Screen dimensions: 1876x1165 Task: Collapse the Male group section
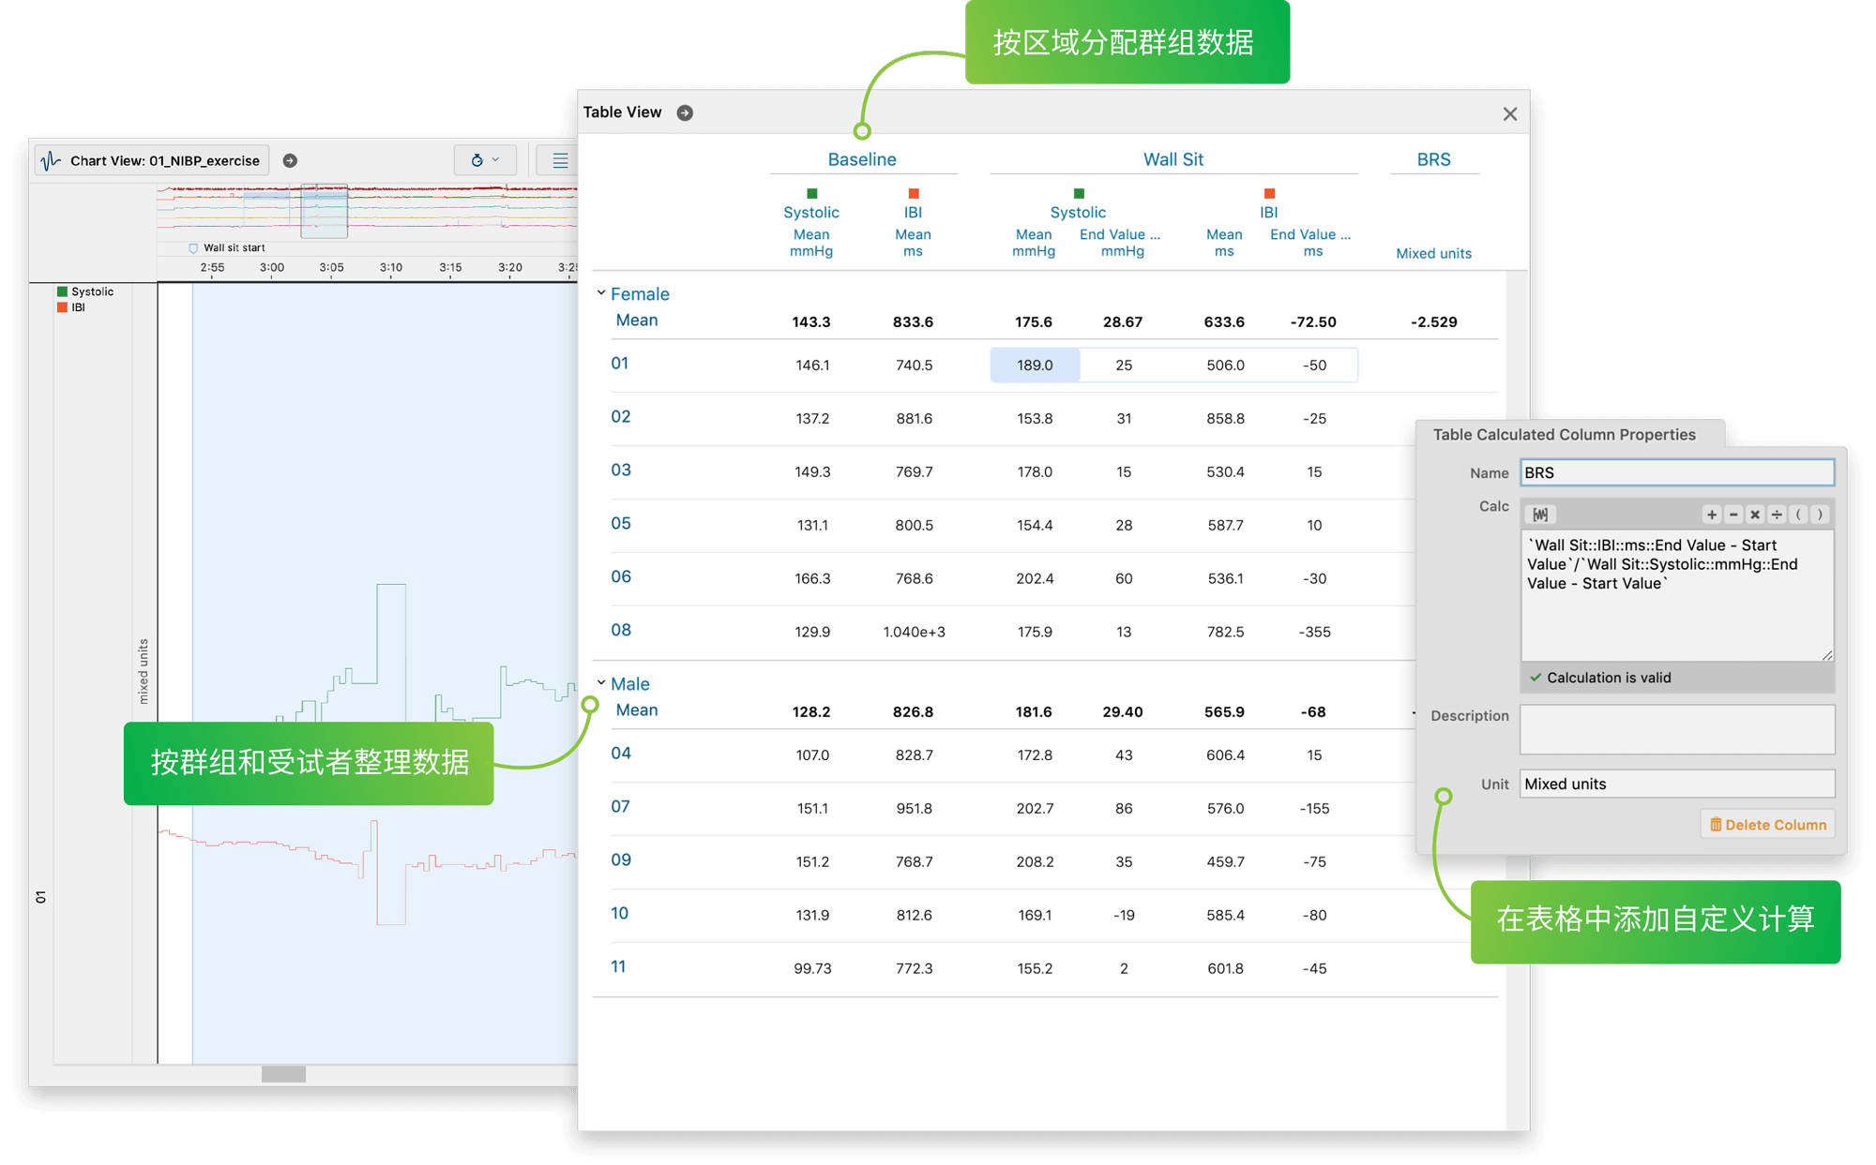click(601, 682)
